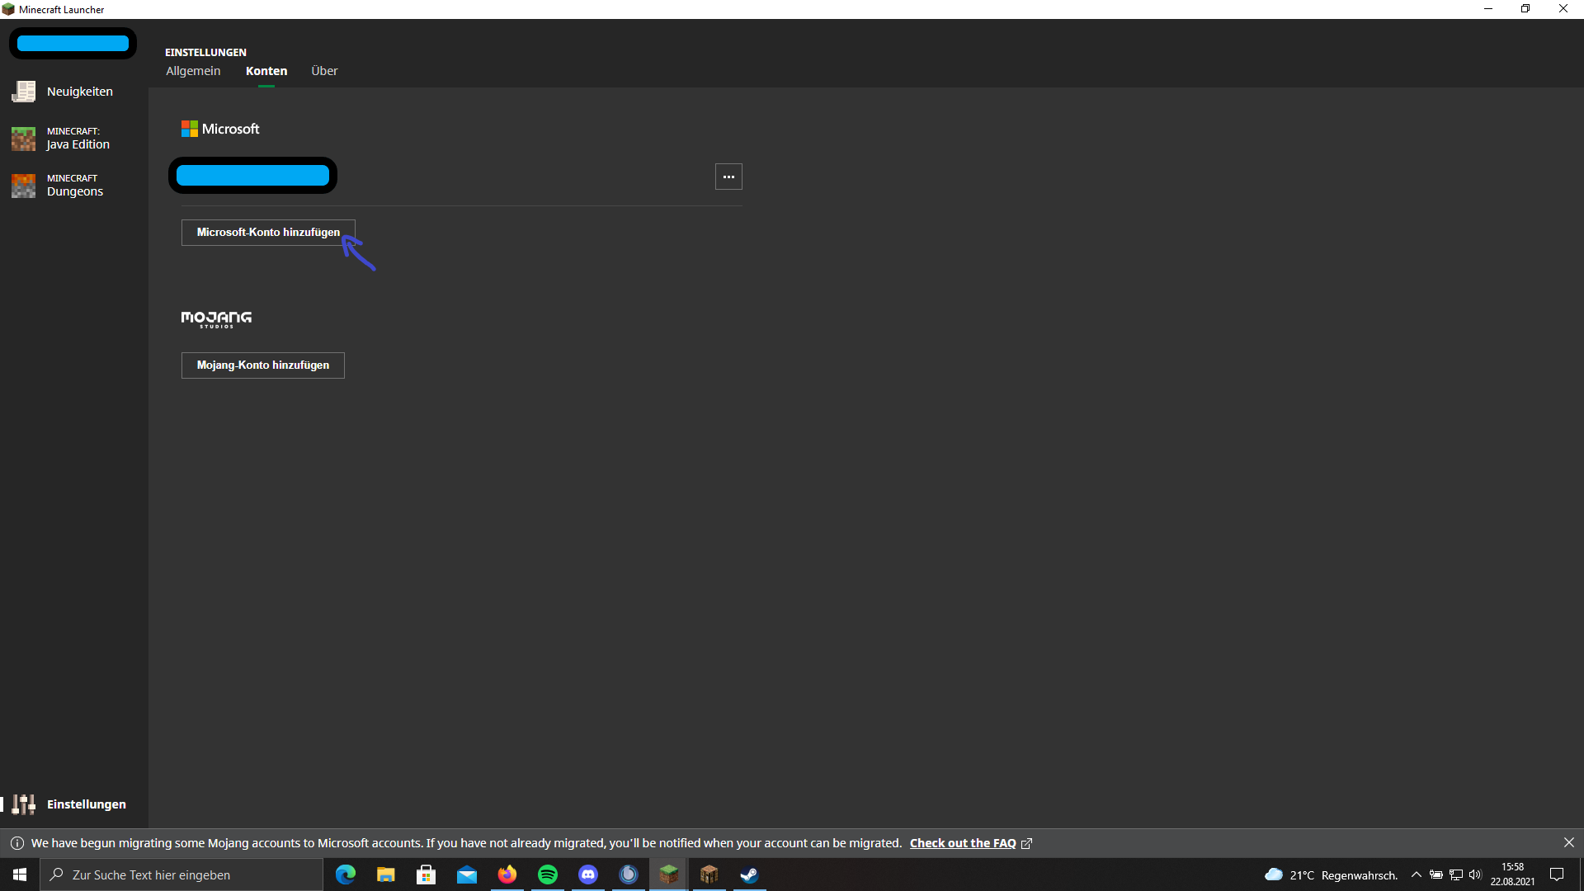
Task: Open the account switcher at top-left
Action: 73,44
